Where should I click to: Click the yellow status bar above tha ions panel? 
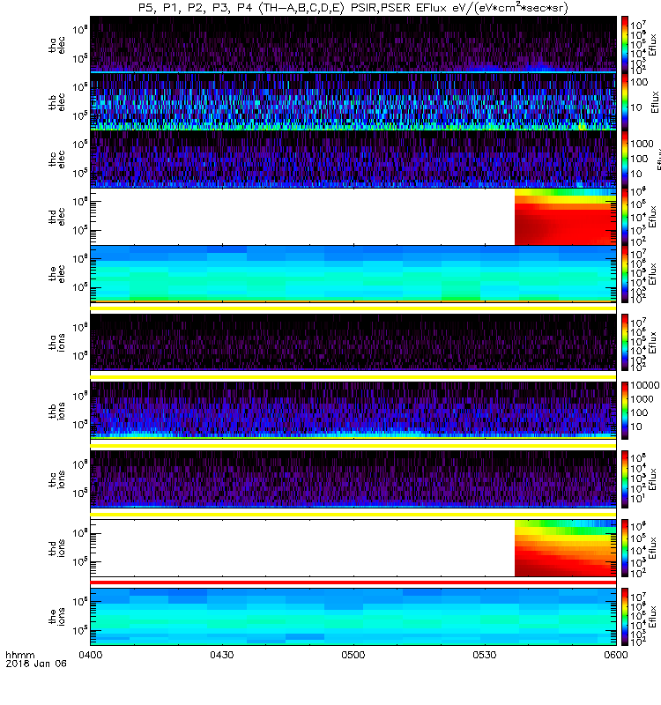coord(353,308)
